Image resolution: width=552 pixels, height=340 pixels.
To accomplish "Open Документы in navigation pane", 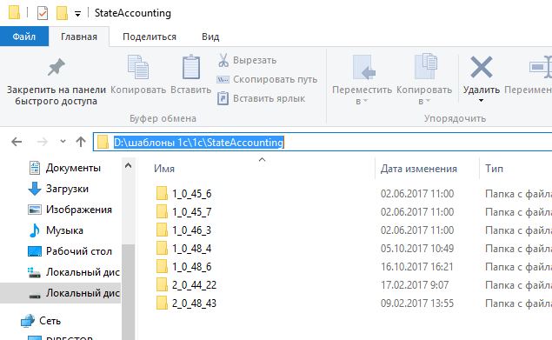I will pos(64,168).
